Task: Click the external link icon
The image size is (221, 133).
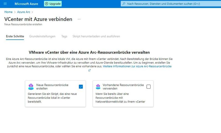Action: click(89, 70)
